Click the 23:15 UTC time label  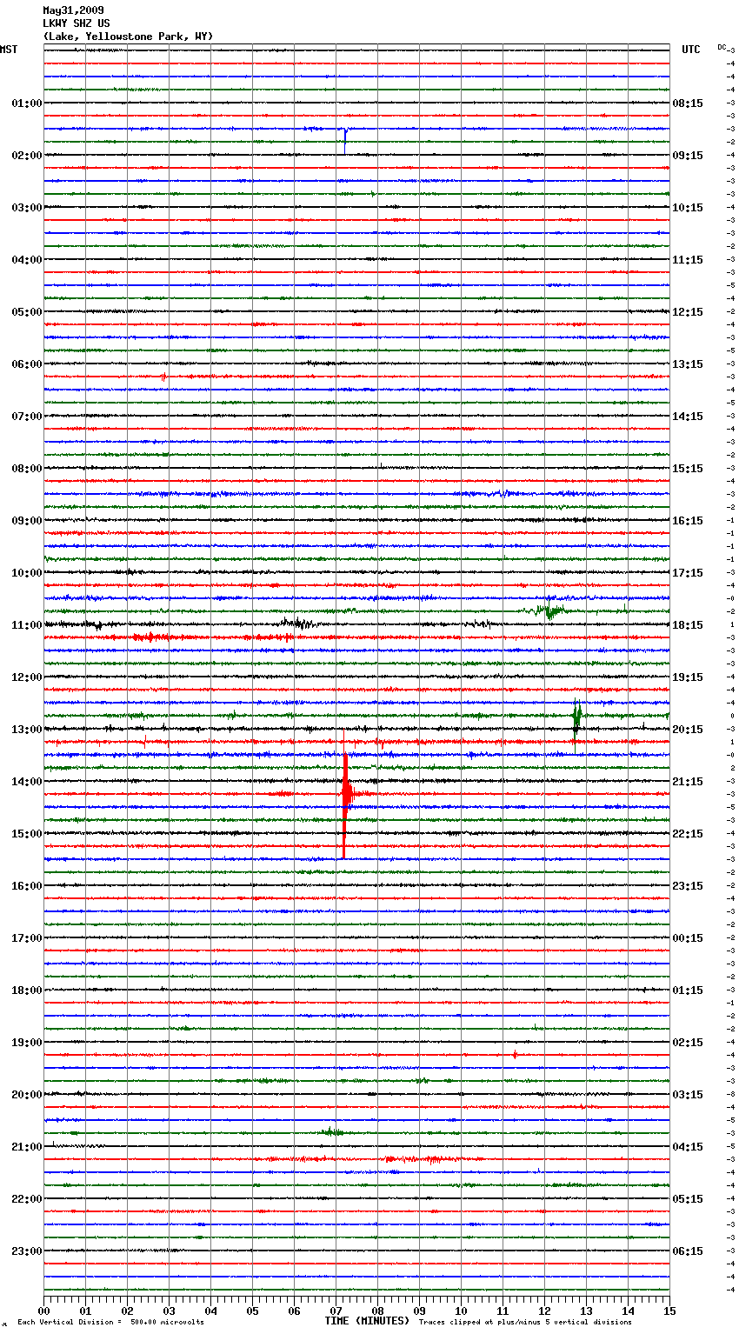(x=688, y=886)
